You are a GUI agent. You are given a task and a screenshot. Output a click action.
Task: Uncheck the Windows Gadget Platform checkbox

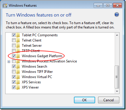14,56
